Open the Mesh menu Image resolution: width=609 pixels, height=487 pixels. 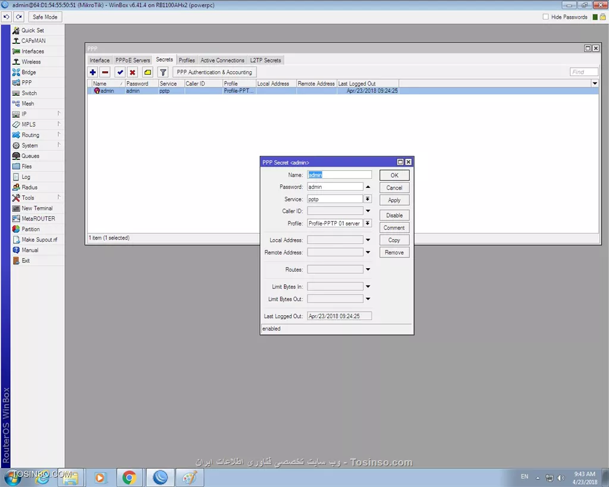37,103
